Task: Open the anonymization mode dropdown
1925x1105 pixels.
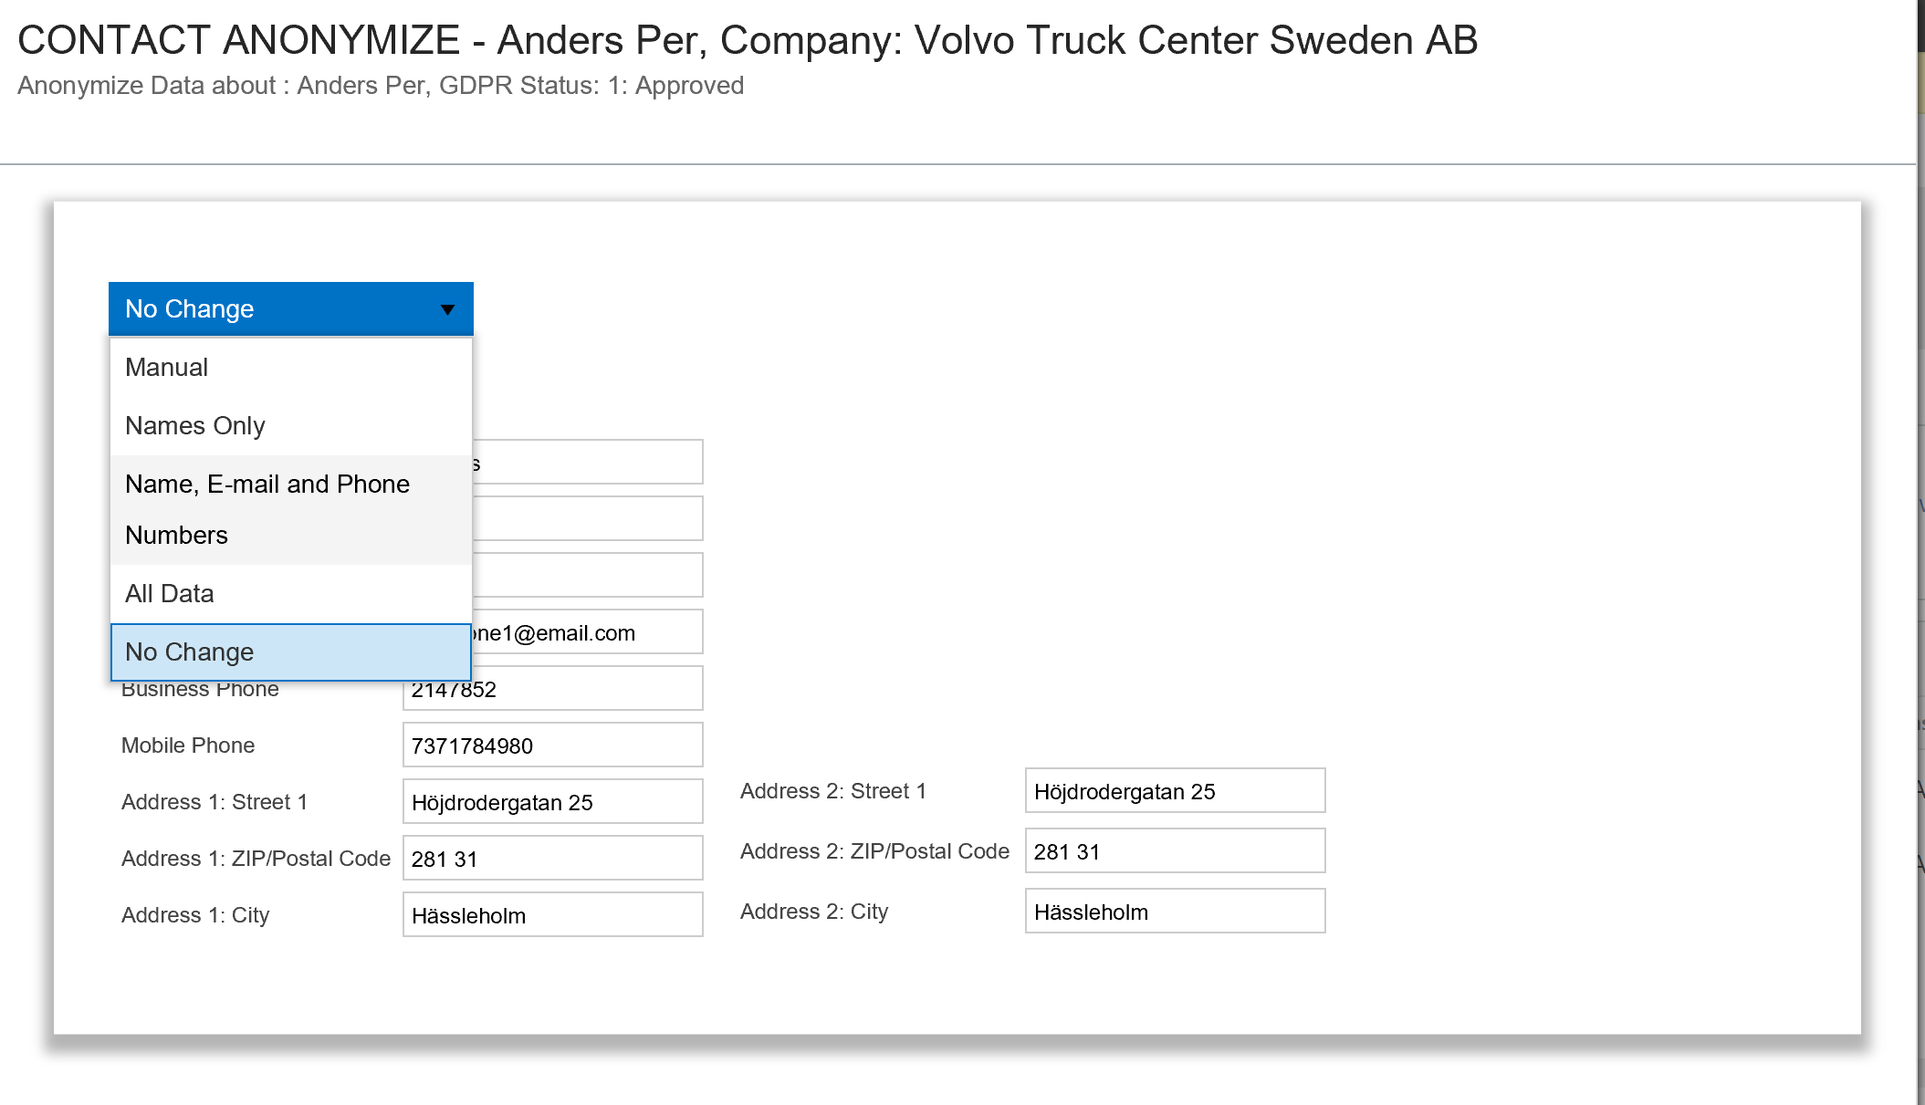Action: [291, 308]
